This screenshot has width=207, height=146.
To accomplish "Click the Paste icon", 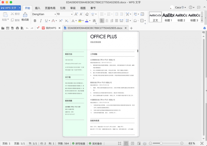I will 5,14.
